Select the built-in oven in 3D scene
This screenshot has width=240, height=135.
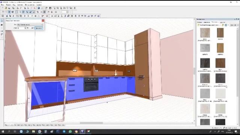point(91,85)
